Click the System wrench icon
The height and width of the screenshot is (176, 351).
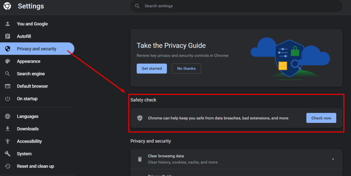coord(8,154)
